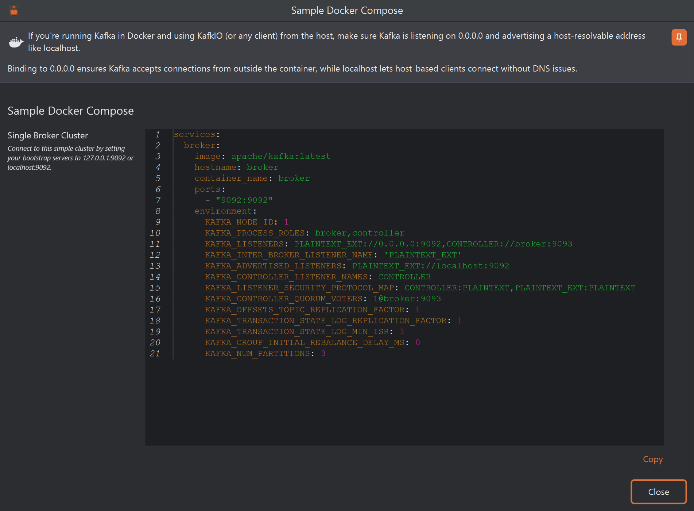Click the Docker whale icon
The image size is (694, 511).
16,42
